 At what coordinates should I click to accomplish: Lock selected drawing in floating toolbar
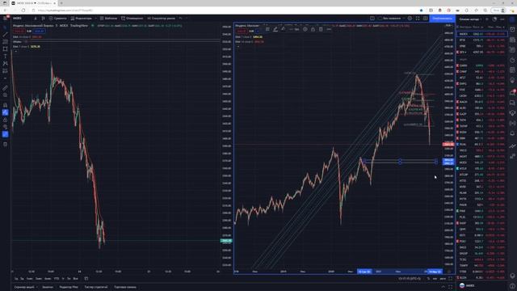coord(313,29)
